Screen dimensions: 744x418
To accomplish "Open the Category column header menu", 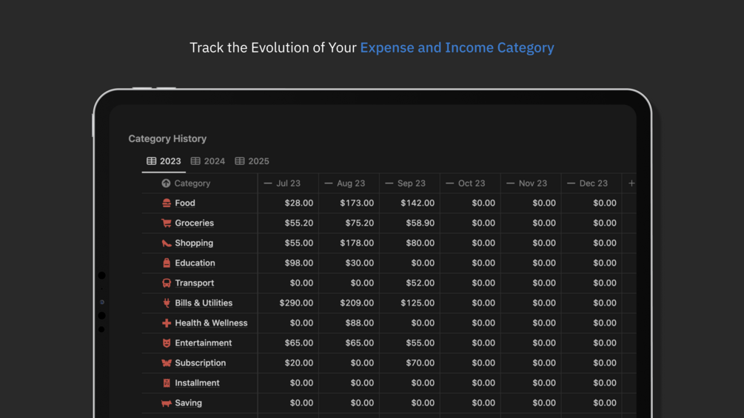I will pos(200,183).
